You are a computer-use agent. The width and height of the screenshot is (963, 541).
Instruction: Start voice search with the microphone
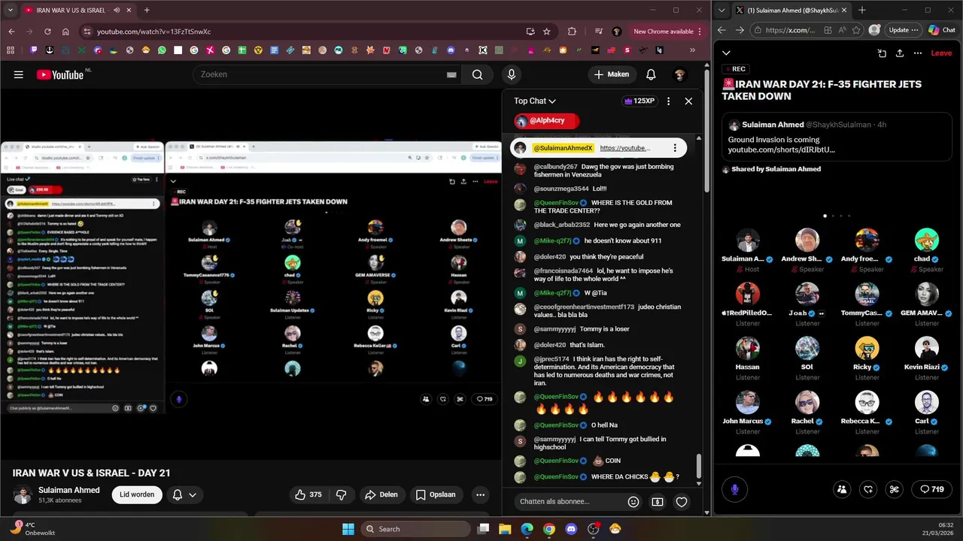tap(512, 74)
